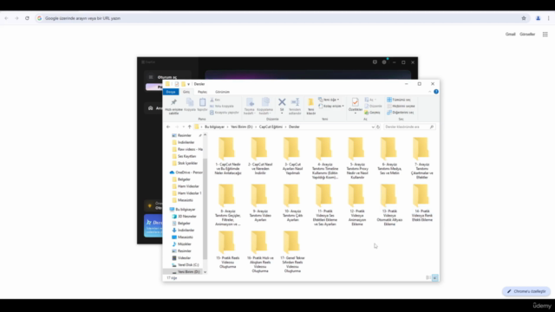Select Stok İçerikler in the sidebar
Screen dimensions: 555x312
185,163
